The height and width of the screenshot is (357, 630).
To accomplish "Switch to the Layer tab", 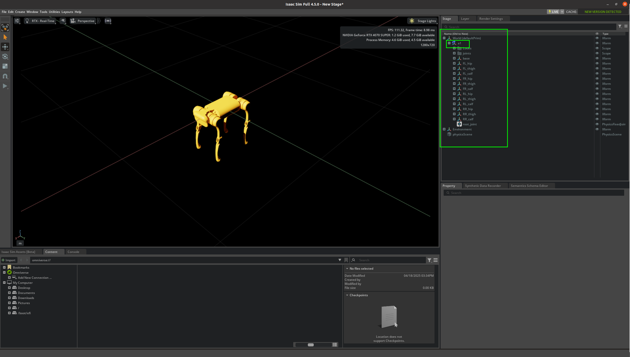I will [x=465, y=19].
